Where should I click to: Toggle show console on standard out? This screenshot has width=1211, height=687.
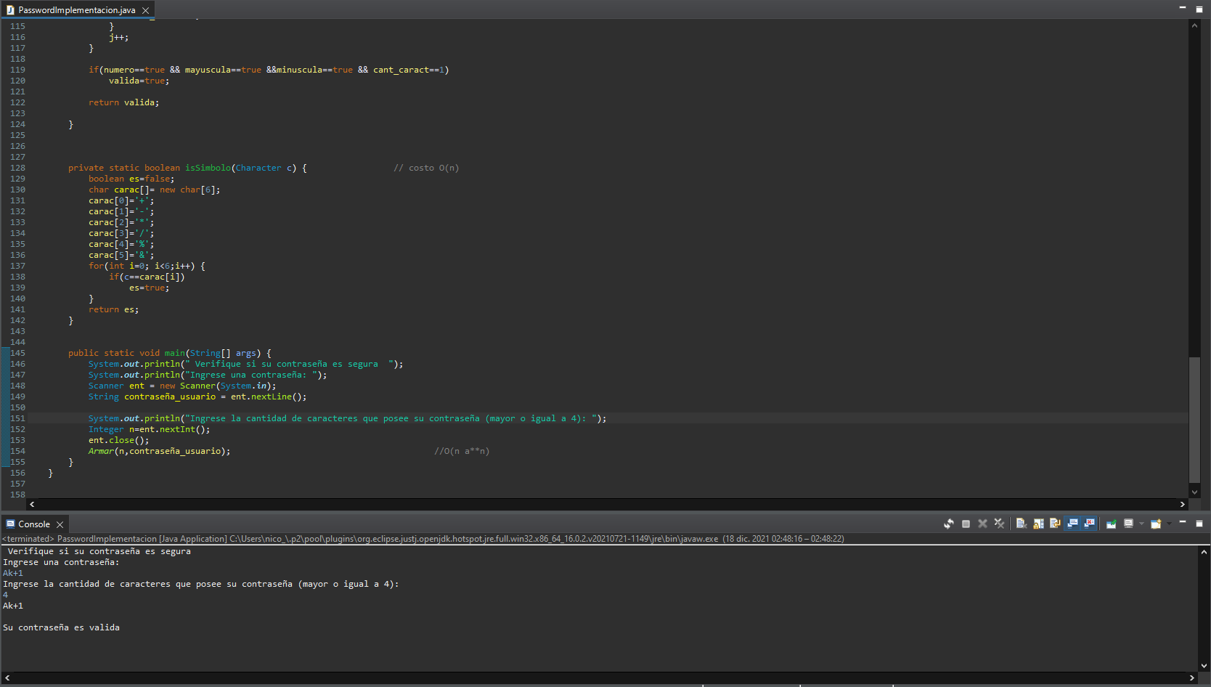click(x=1072, y=524)
